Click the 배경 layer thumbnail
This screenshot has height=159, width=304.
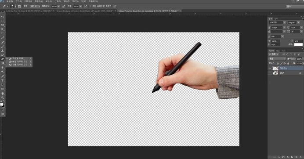click(275, 73)
